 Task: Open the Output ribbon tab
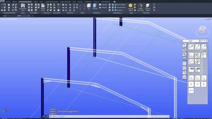[35, 2]
